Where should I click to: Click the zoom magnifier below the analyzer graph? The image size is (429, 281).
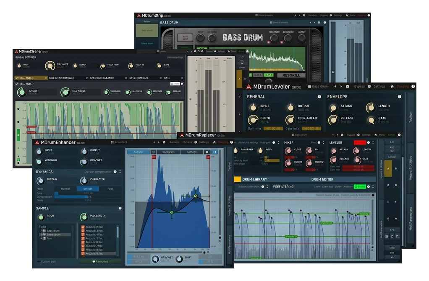click(x=208, y=253)
